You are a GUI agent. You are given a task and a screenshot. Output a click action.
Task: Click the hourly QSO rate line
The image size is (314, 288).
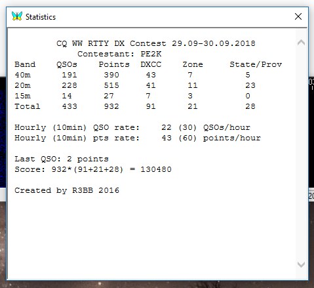click(132, 127)
